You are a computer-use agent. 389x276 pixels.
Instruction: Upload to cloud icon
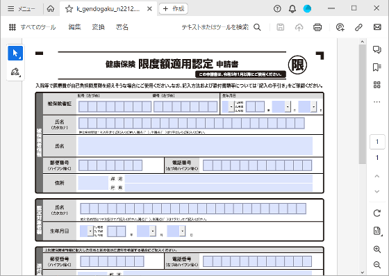coord(299,27)
